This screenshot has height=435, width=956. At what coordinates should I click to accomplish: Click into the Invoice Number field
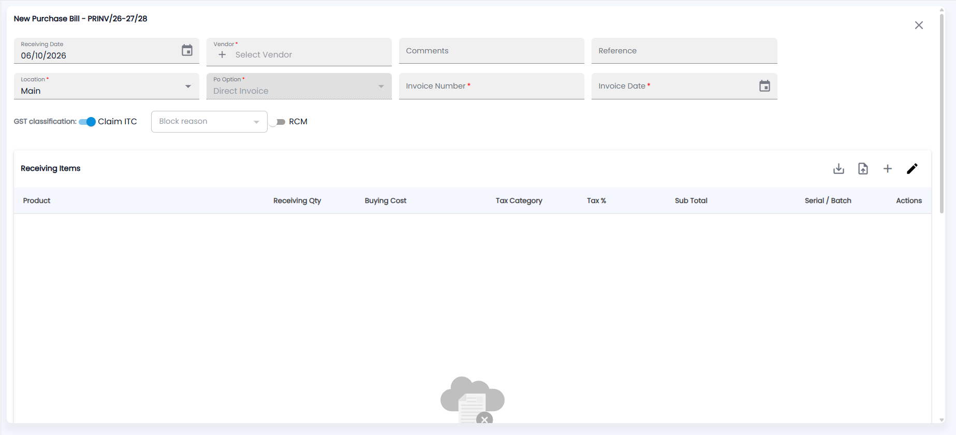(x=492, y=86)
